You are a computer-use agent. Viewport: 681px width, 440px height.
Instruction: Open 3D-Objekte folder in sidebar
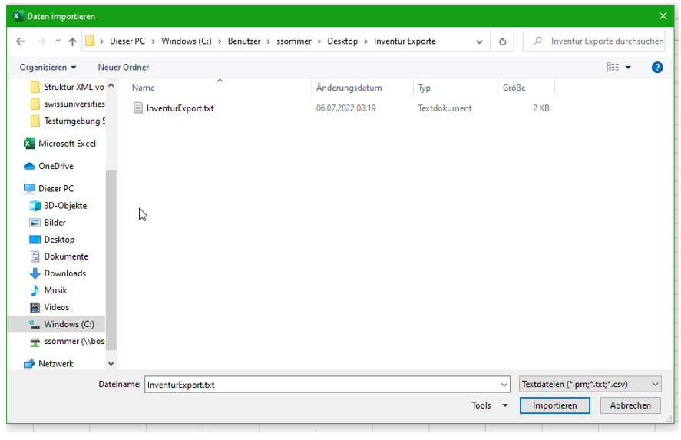pos(64,206)
